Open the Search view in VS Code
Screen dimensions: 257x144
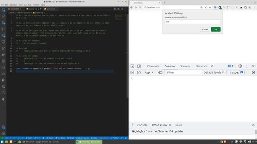coord(3,16)
